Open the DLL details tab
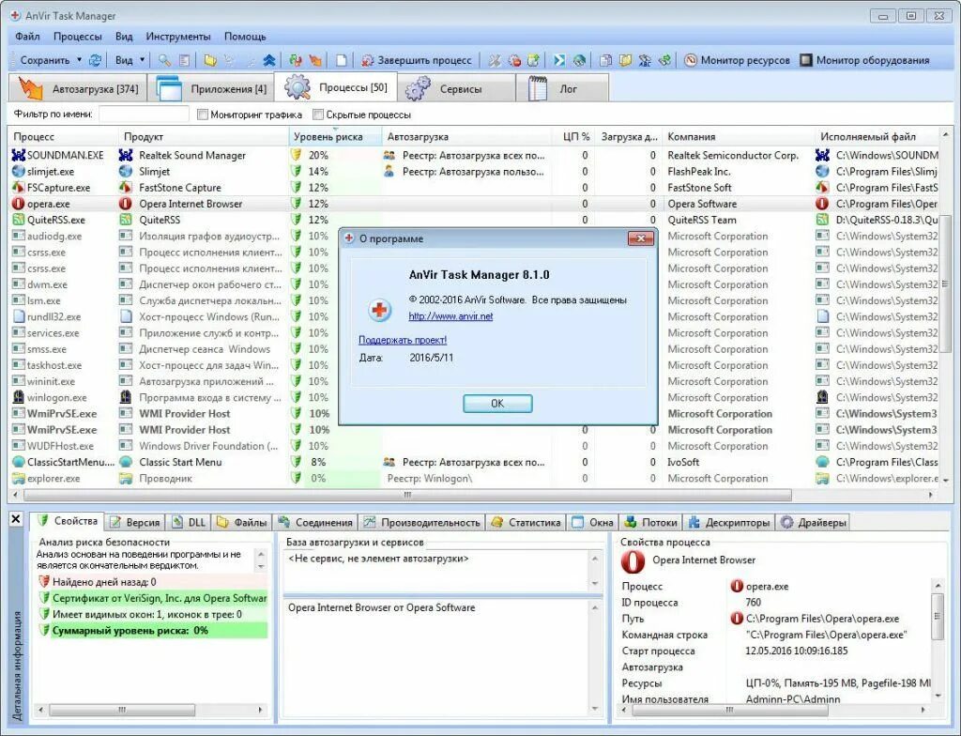The height and width of the screenshot is (736, 961). coord(189,523)
